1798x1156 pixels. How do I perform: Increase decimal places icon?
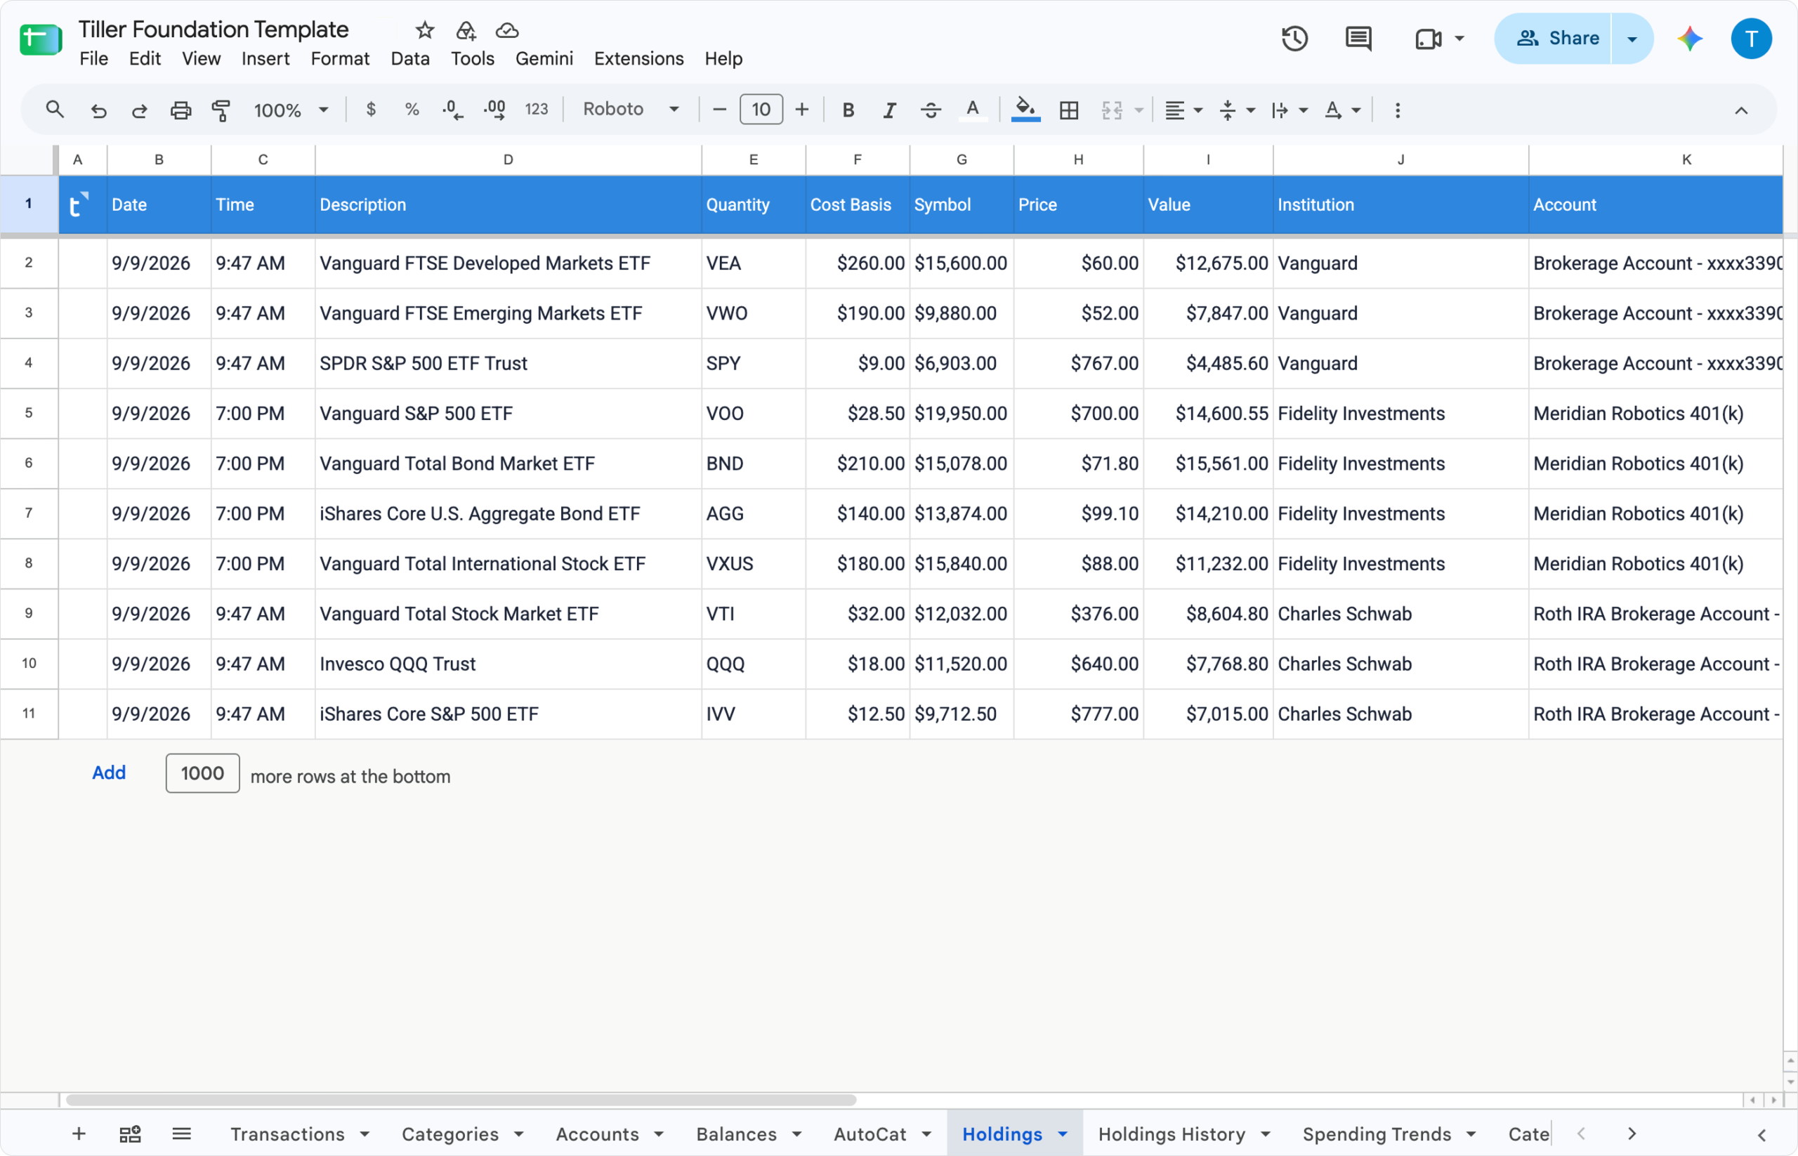[494, 110]
